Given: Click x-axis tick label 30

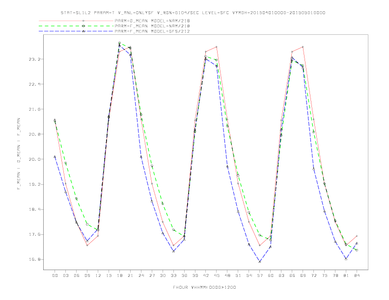Looking at the screenshot, I should (x=163, y=275).
